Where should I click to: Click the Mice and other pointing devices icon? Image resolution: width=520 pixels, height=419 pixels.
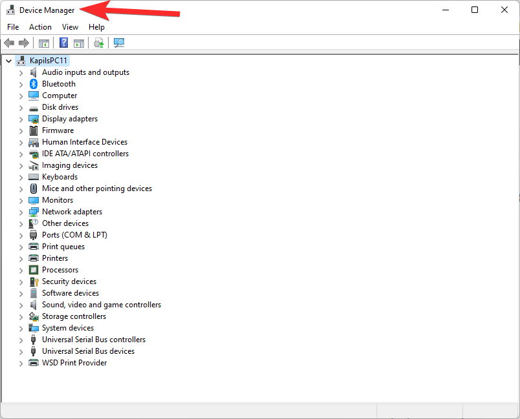pos(34,189)
